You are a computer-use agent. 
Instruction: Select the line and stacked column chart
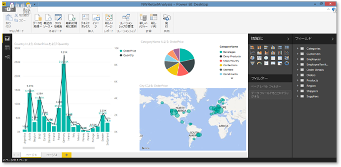point(266,52)
